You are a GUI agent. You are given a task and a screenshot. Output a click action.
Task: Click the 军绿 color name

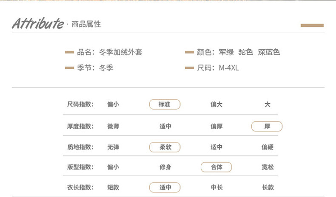click(x=226, y=53)
